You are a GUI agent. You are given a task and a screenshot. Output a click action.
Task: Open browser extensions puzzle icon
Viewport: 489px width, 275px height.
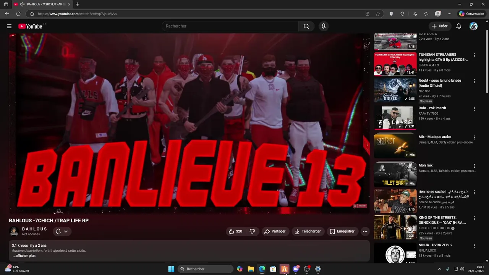coord(403,14)
